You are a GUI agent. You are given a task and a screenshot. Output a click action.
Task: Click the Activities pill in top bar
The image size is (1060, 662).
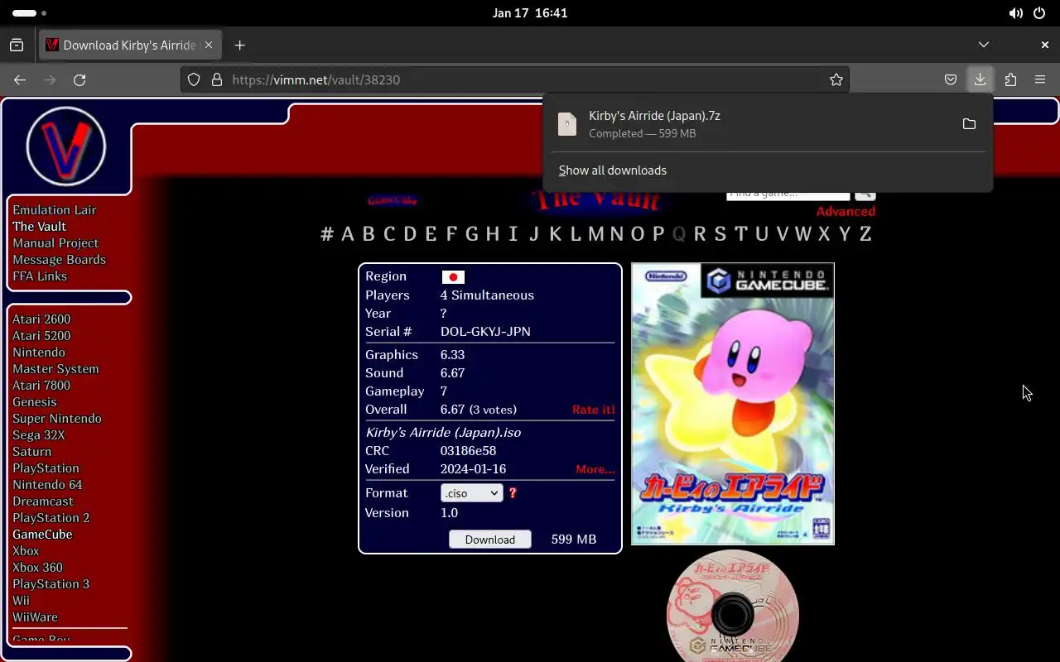coord(30,13)
